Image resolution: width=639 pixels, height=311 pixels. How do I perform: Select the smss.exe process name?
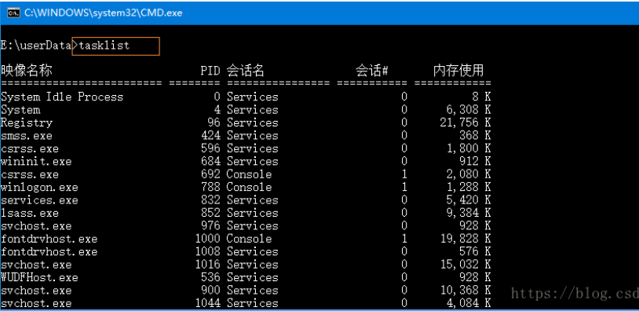(27, 136)
